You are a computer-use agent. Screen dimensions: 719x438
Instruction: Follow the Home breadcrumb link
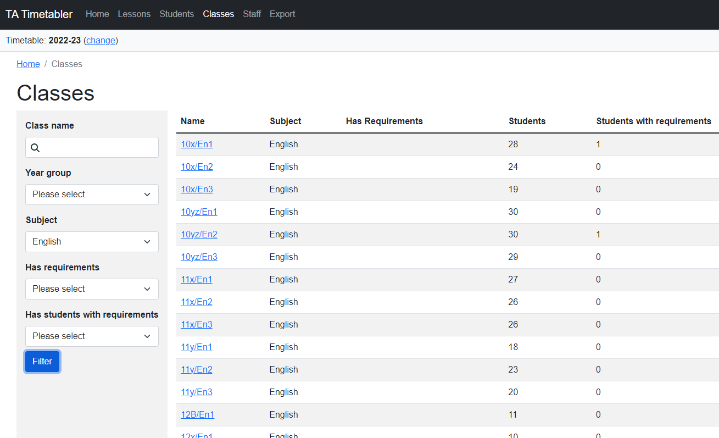[28, 64]
